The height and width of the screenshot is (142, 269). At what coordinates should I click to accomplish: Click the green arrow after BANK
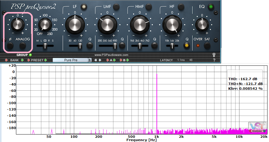coord(22,60)
